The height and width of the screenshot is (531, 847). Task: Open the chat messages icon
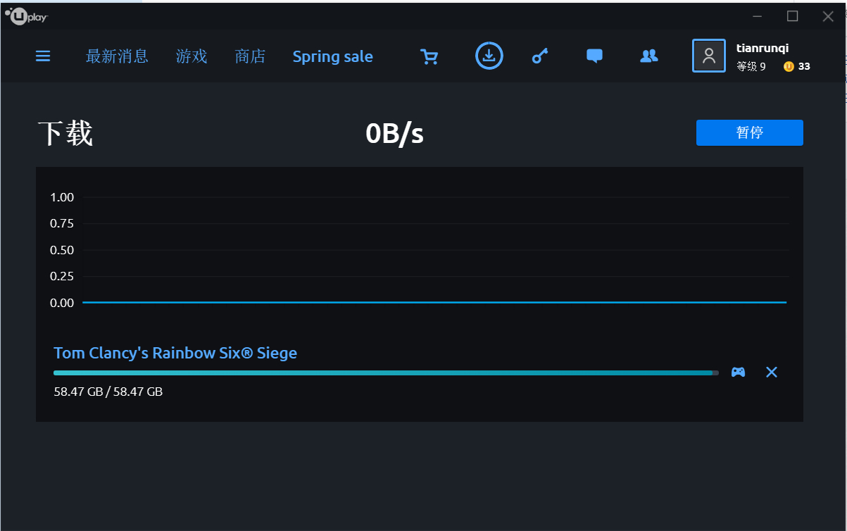coord(594,56)
